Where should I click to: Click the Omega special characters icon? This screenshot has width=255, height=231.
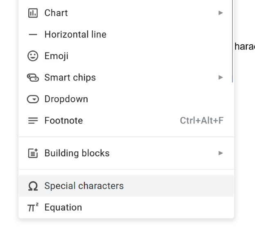[33, 186]
